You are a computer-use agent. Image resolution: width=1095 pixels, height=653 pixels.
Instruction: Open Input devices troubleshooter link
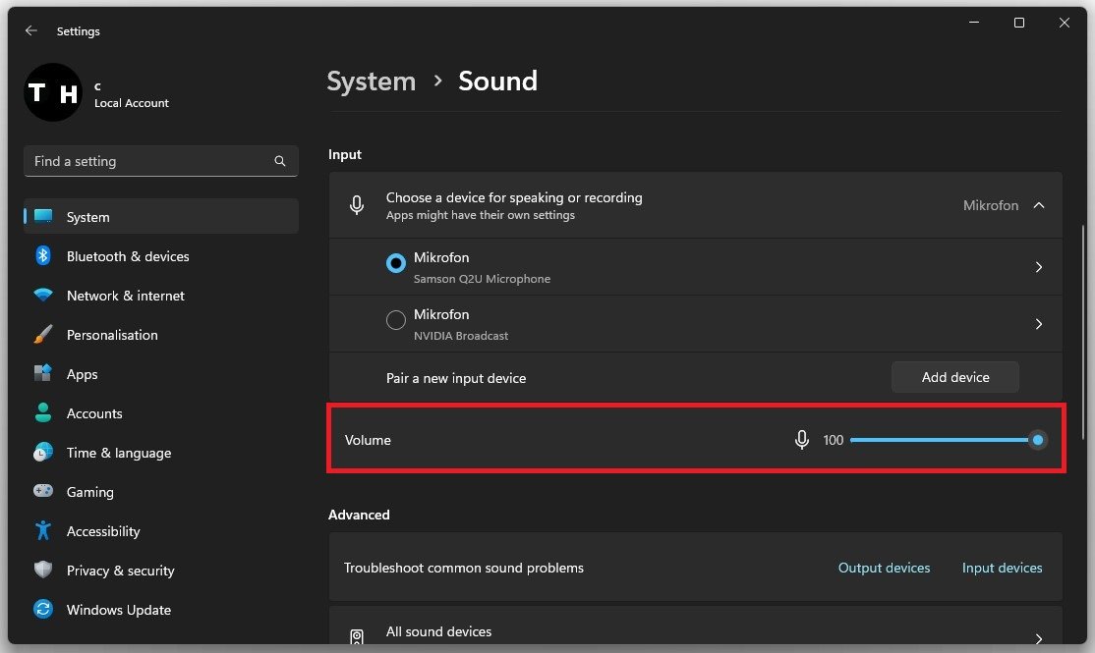(1002, 568)
